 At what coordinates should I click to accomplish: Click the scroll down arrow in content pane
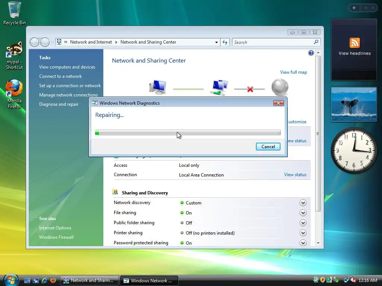(318, 243)
